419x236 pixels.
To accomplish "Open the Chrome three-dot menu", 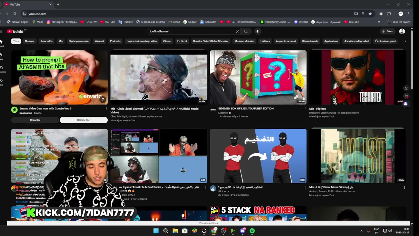I will [409, 14].
